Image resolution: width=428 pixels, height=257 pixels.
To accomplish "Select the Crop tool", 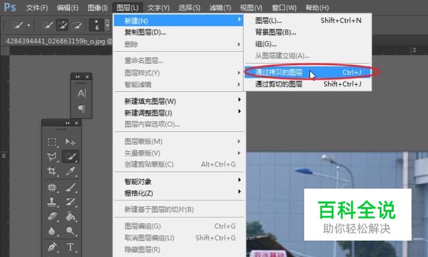I will 52,171.
